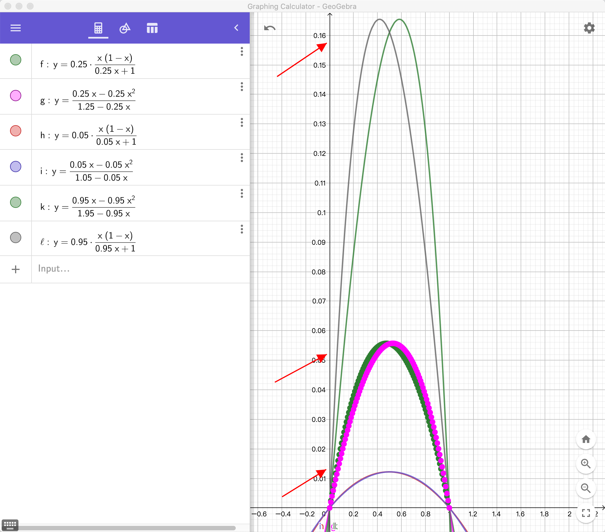Zoom in on the graph
Image resolution: width=605 pixels, height=532 pixels.
[x=586, y=464]
